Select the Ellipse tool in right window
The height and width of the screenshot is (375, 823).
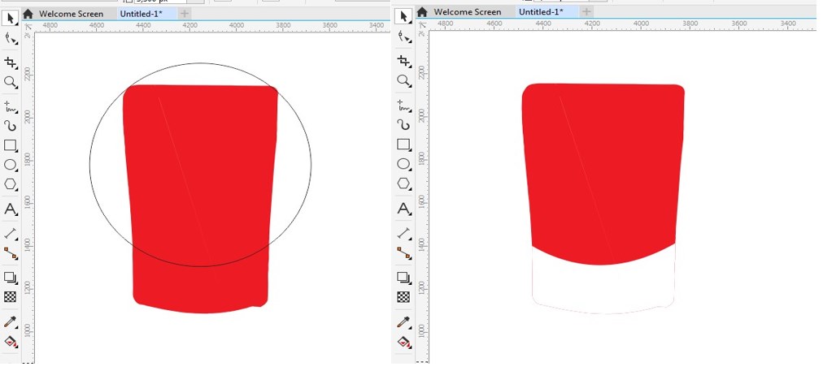[403, 164]
